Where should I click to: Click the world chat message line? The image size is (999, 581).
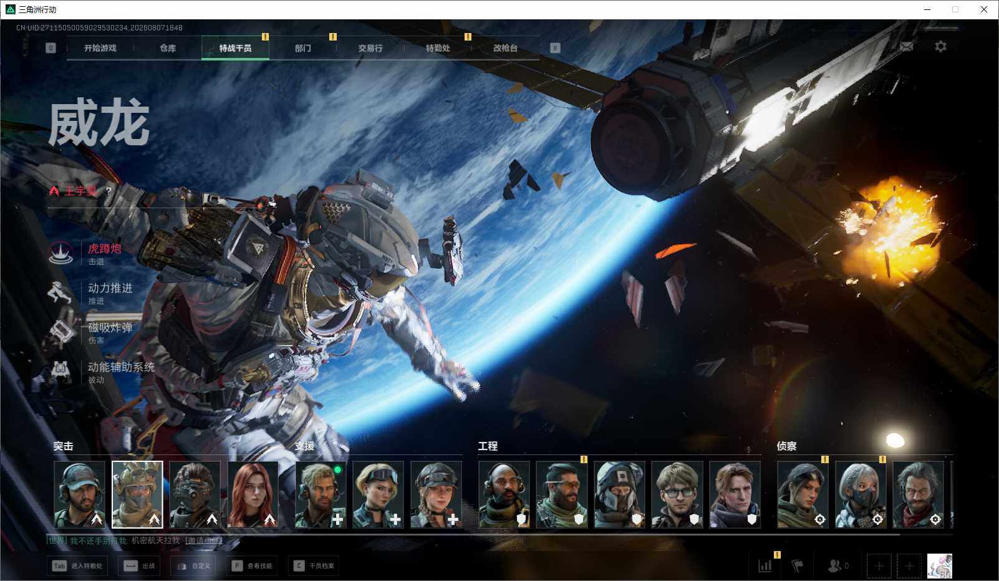(134, 540)
